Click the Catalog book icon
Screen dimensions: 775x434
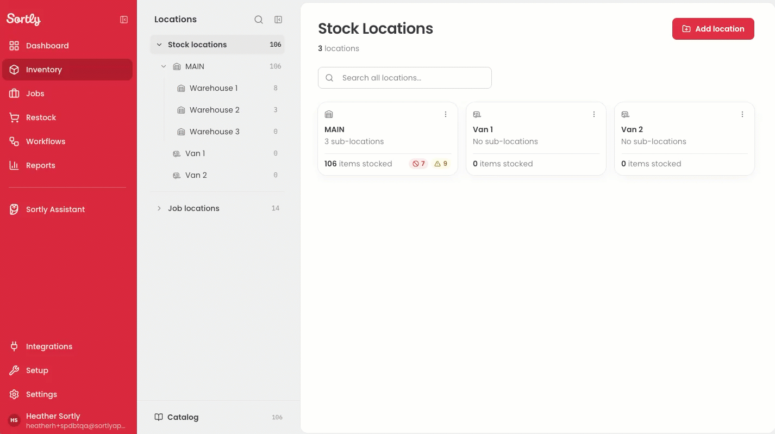click(159, 417)
